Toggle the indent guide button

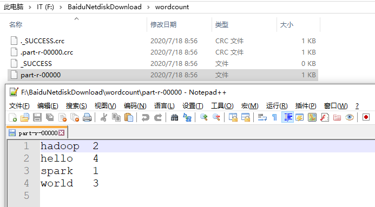pyautogui.click(x=287, y=117)
